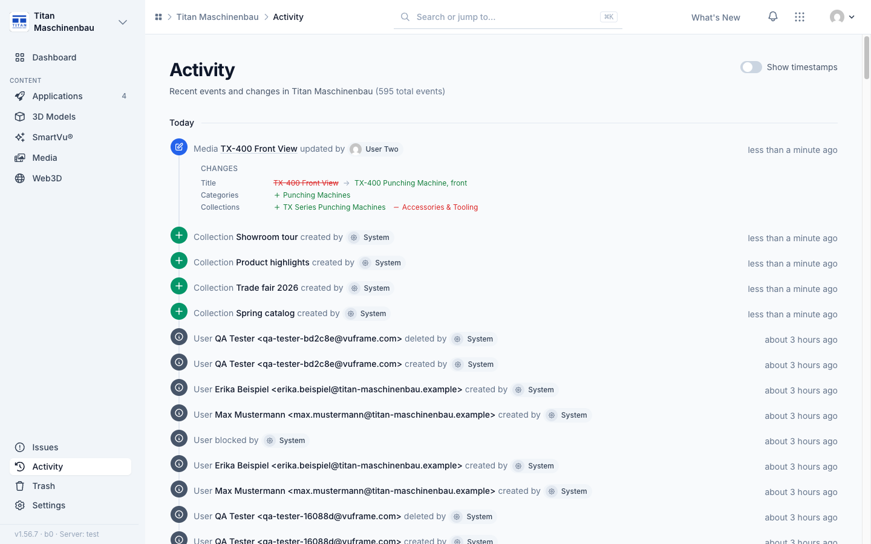
Task: Click the blue edit event icon
Action: 179,147
